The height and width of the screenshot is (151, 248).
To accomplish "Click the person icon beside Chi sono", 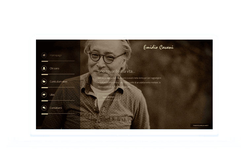I will [x=44, y=68].
